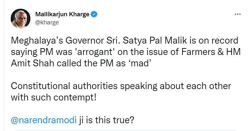Open Mallikarjun Kharge's profile photo
Screen dimensions: 248x131
tap(21, 19)
